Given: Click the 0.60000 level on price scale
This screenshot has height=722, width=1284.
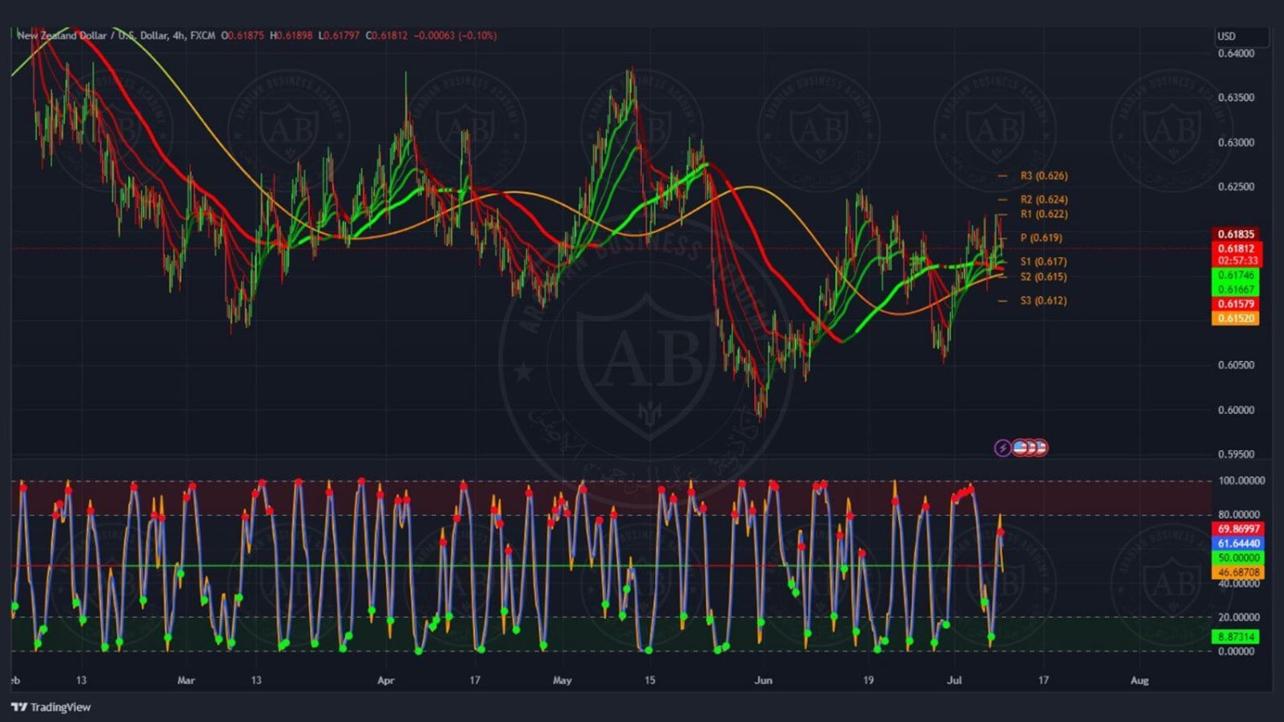Looking at the screenshot, I should tap(1236, 410).
